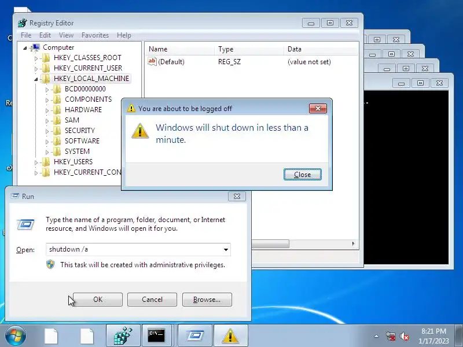
Task: Click the taskbar clock showing 8:21 PM
Action: click(433, 336)
